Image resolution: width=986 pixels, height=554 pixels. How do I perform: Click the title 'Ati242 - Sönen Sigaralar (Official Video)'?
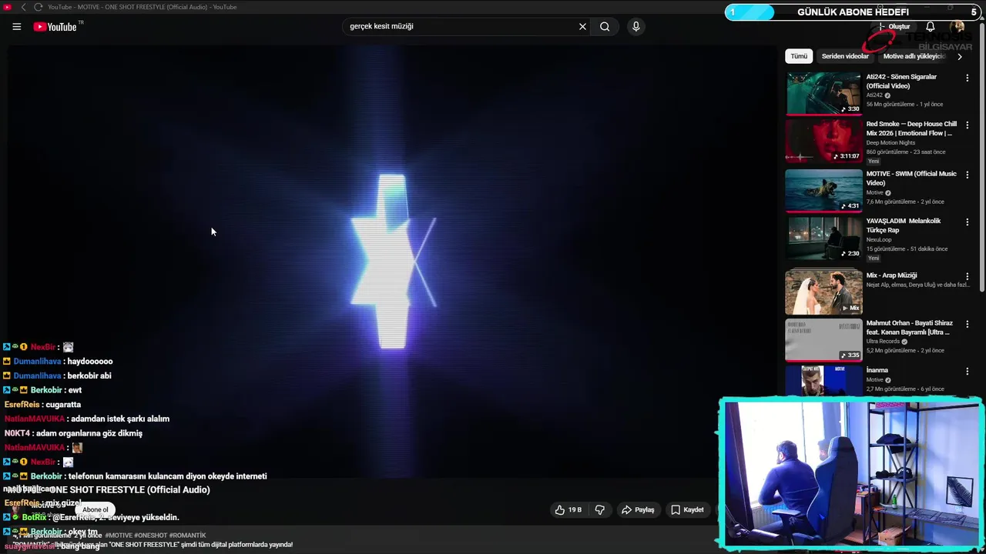pos(901,81)
